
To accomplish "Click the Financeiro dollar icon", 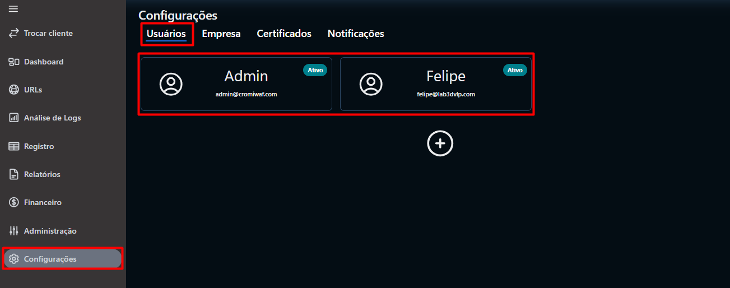I will coord(14,202).
